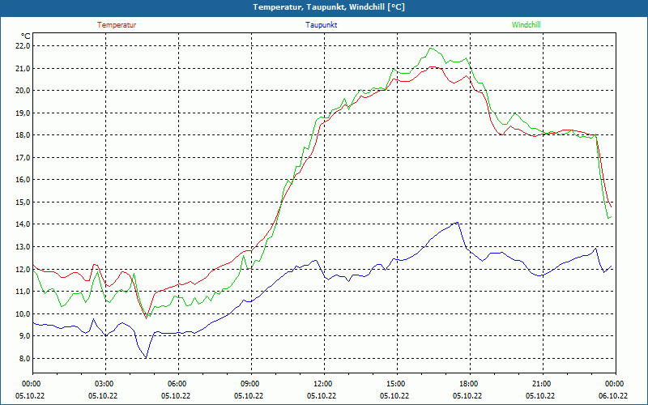Click the 18,0 value on the y-axis

point(23,135)
